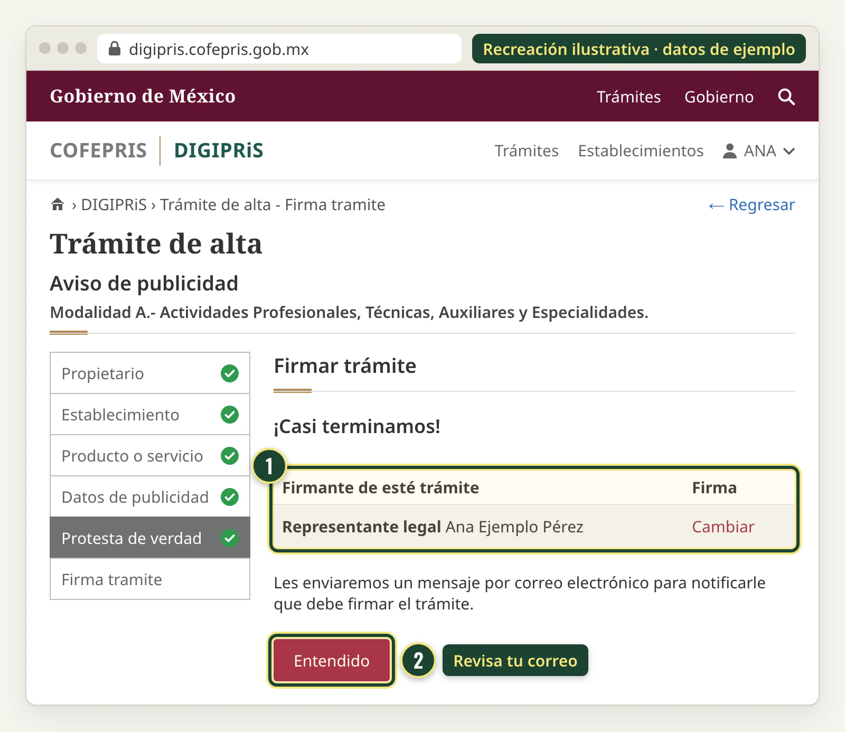Open the Establecimientos menu item
This screenshot has width=845, height=732.
pos(641,151)
